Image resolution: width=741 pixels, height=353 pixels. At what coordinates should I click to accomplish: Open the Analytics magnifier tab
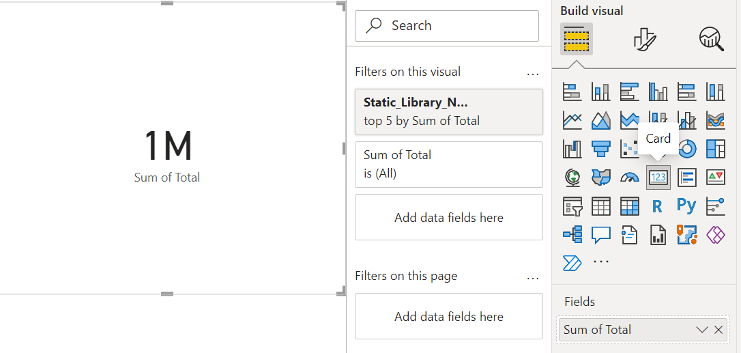[x=711, y=39]
